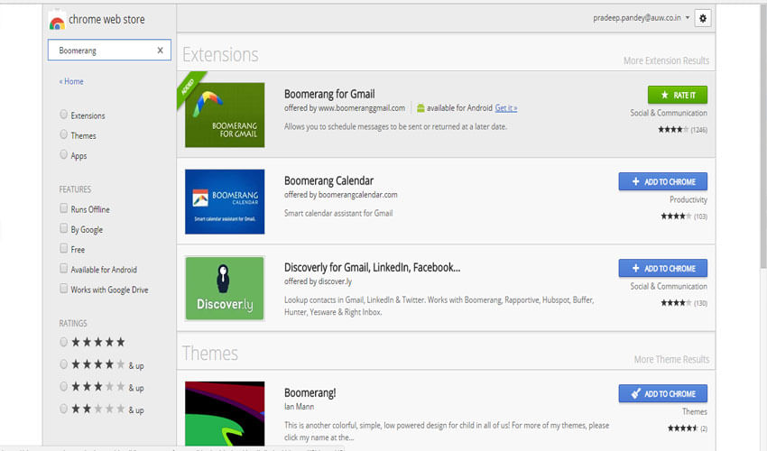
Task: Select the Apps radio filter
Action: (x=63, y=154)
